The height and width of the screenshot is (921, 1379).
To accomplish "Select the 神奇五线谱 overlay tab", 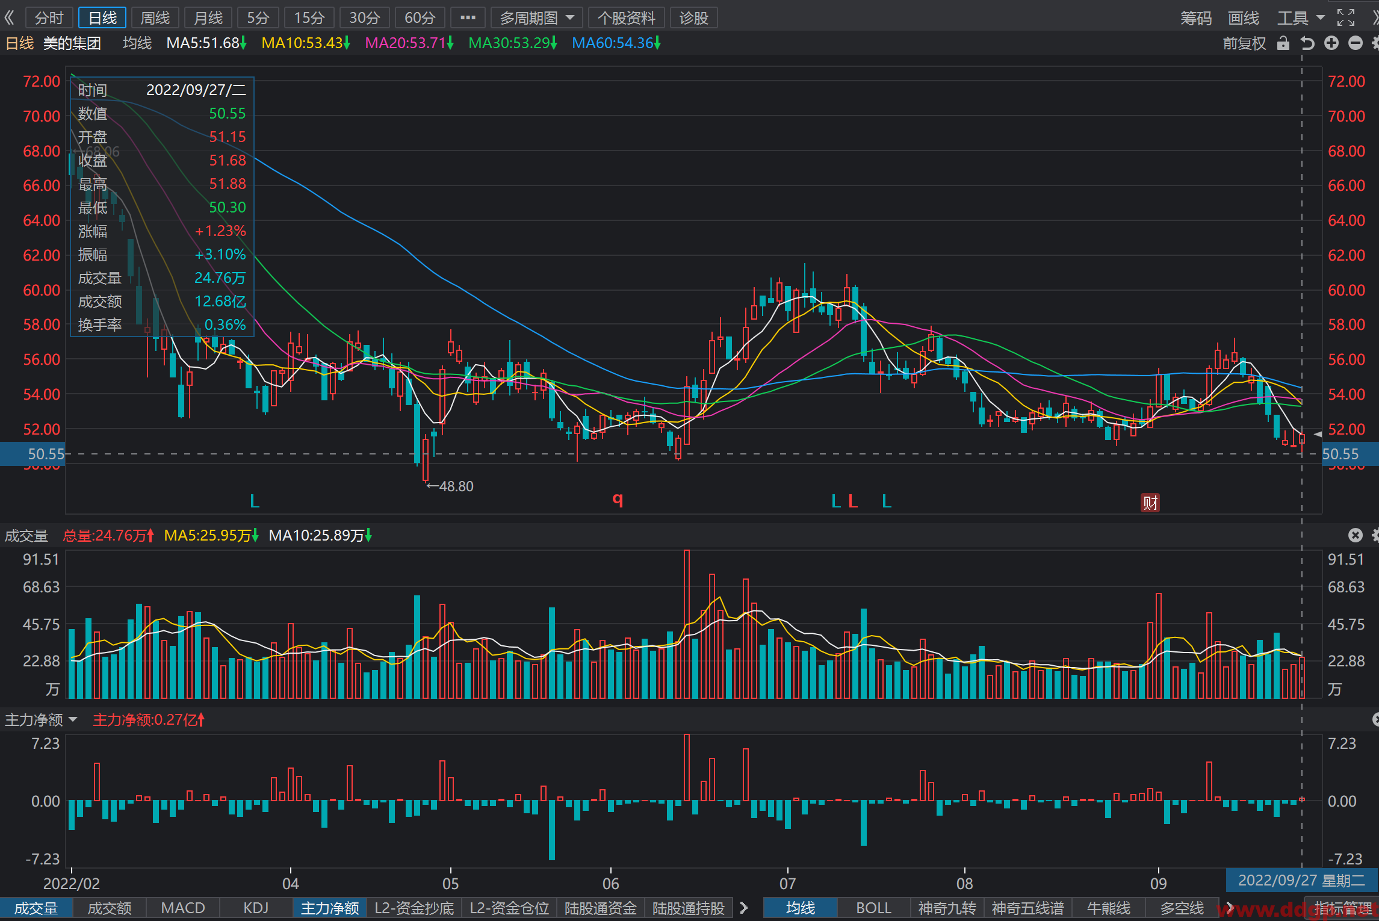I will click(1028, 908).
